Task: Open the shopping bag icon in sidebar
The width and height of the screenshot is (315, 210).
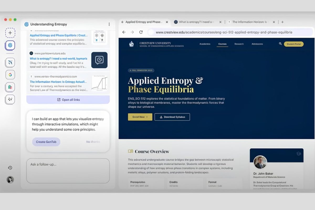Action: 10,87
